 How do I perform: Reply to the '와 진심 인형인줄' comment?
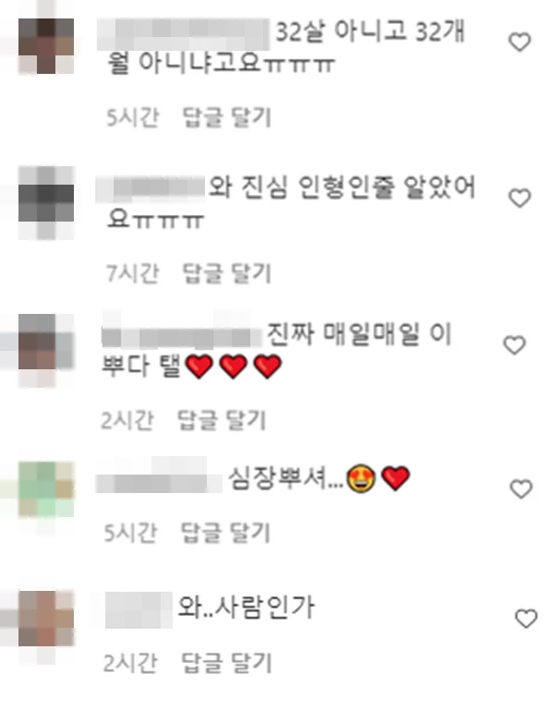pyautogui.click(x=226, y=273)
